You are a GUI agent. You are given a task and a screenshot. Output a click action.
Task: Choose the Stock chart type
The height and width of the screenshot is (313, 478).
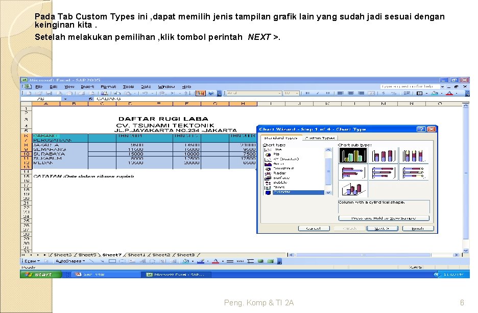tap(279, 188)
